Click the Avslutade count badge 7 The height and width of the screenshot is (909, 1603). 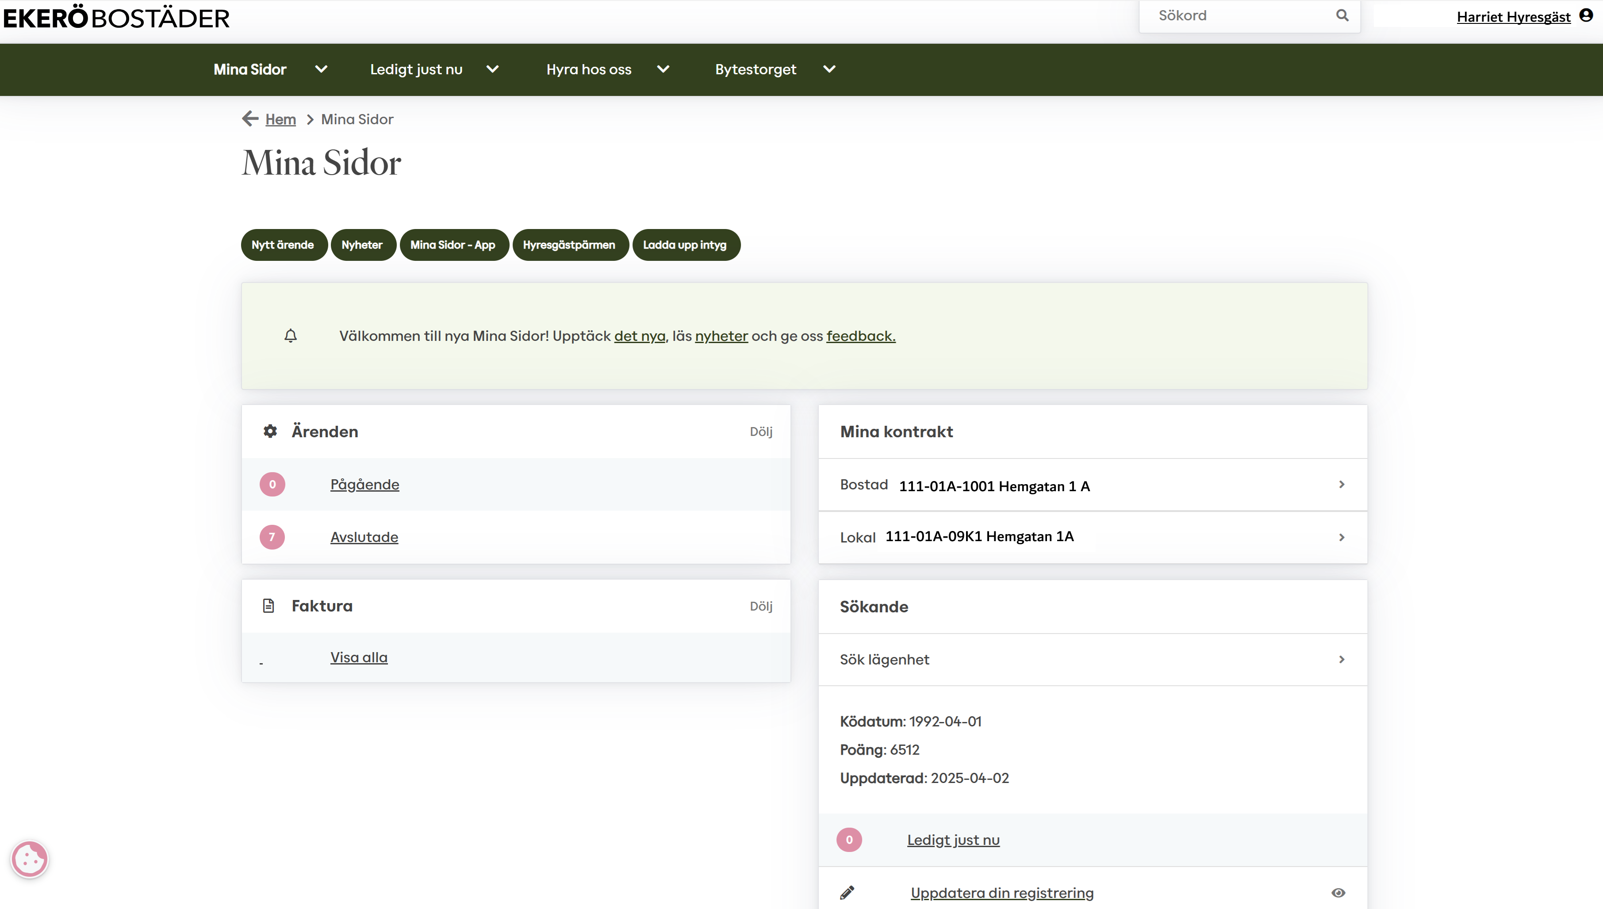pyautogui.click(x=272, y=537)
